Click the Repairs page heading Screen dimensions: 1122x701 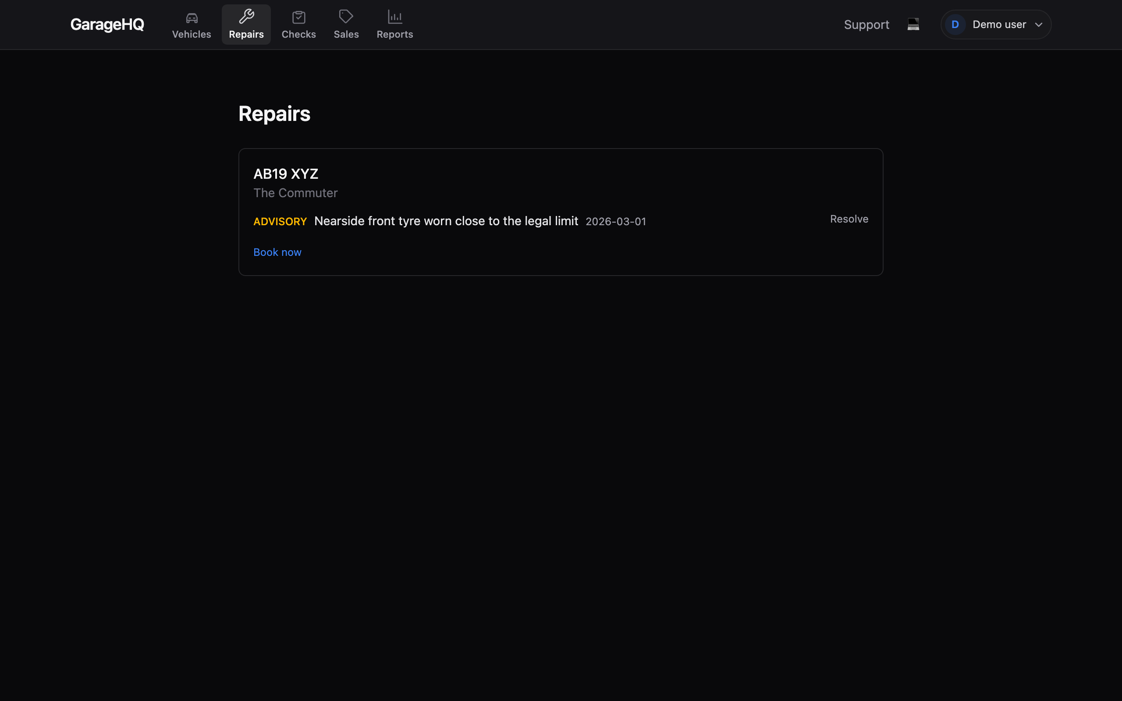274,114
